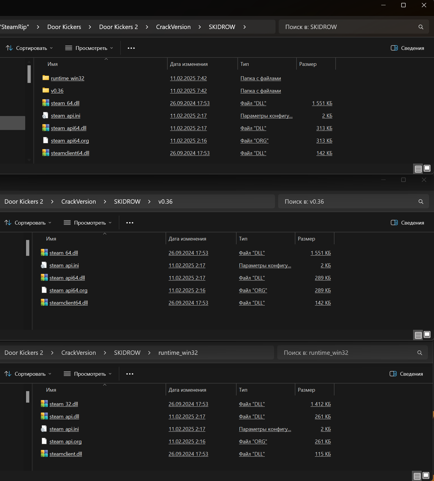Click scrollbar thumb in runtime_win32 navigation pane
This screenshot has height=481, width=434.
28,397
